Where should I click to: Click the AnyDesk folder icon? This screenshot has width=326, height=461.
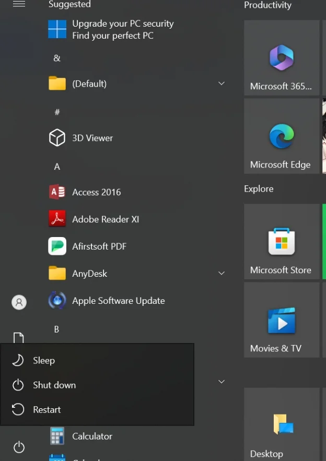point(57,273)
